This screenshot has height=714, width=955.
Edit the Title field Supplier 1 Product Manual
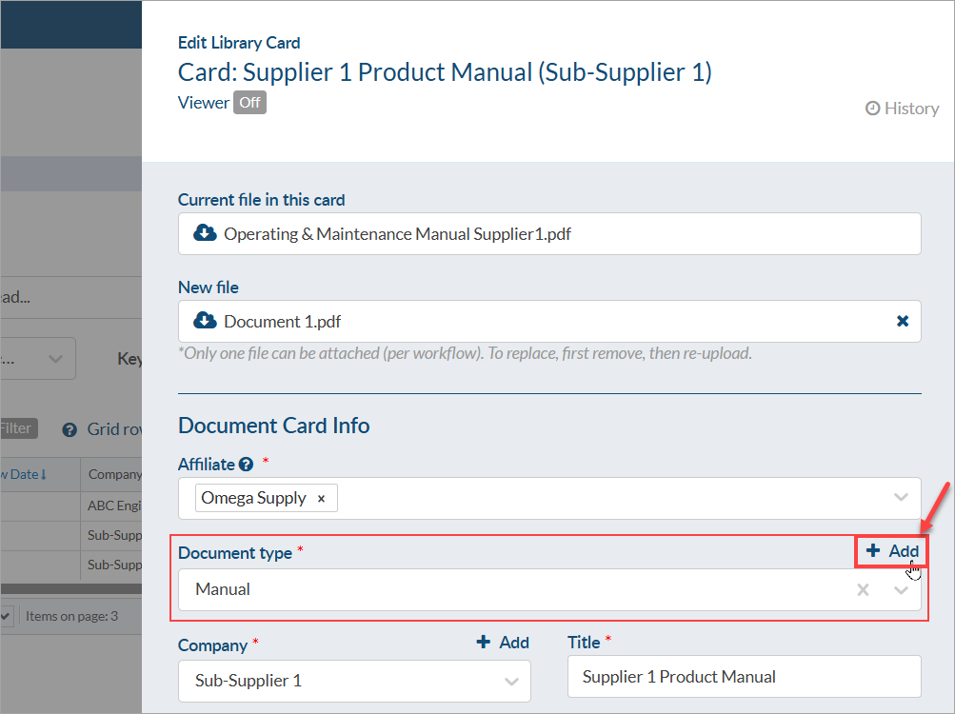coord(745,676)
